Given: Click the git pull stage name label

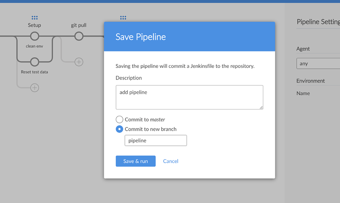Looking at the screenshot, I should [x=79, y=25].
